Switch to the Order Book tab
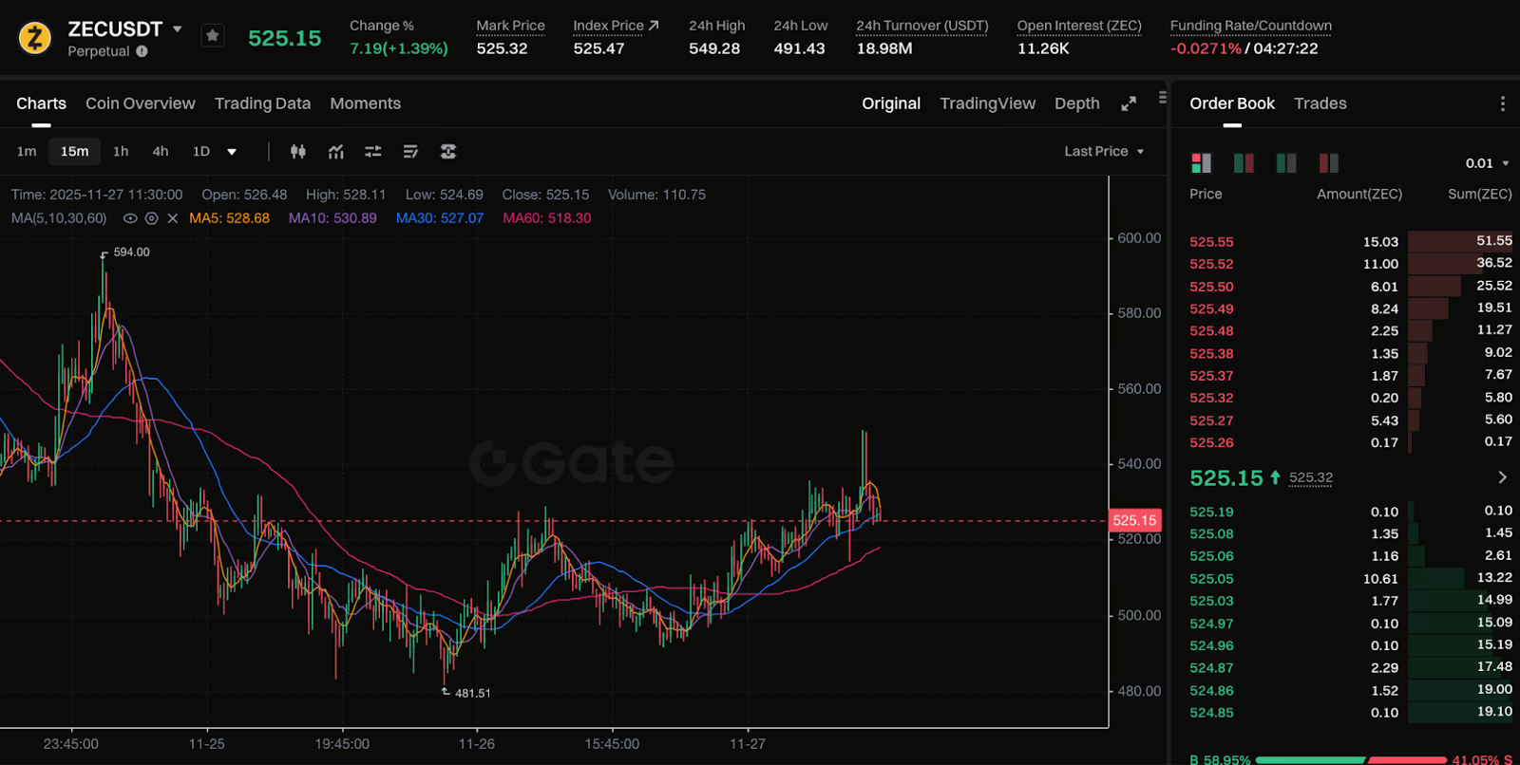Image resolution: width=1520 pixels, height=765 pixels. [x=1232, y=103]
